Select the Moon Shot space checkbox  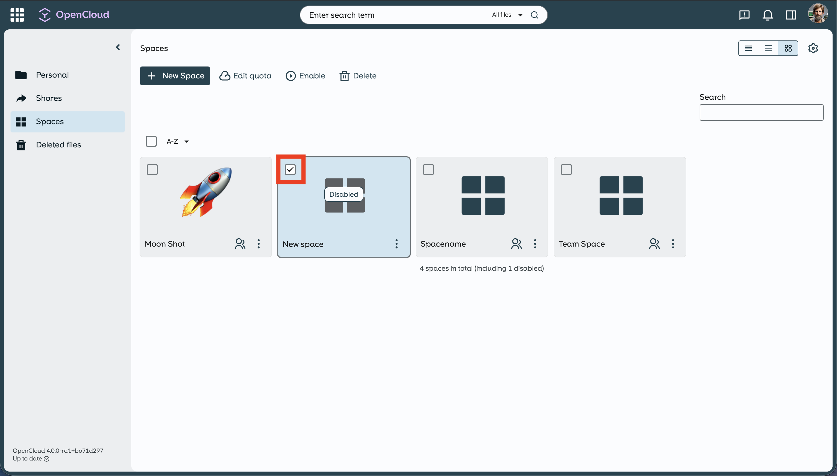(x=152, y=169)
